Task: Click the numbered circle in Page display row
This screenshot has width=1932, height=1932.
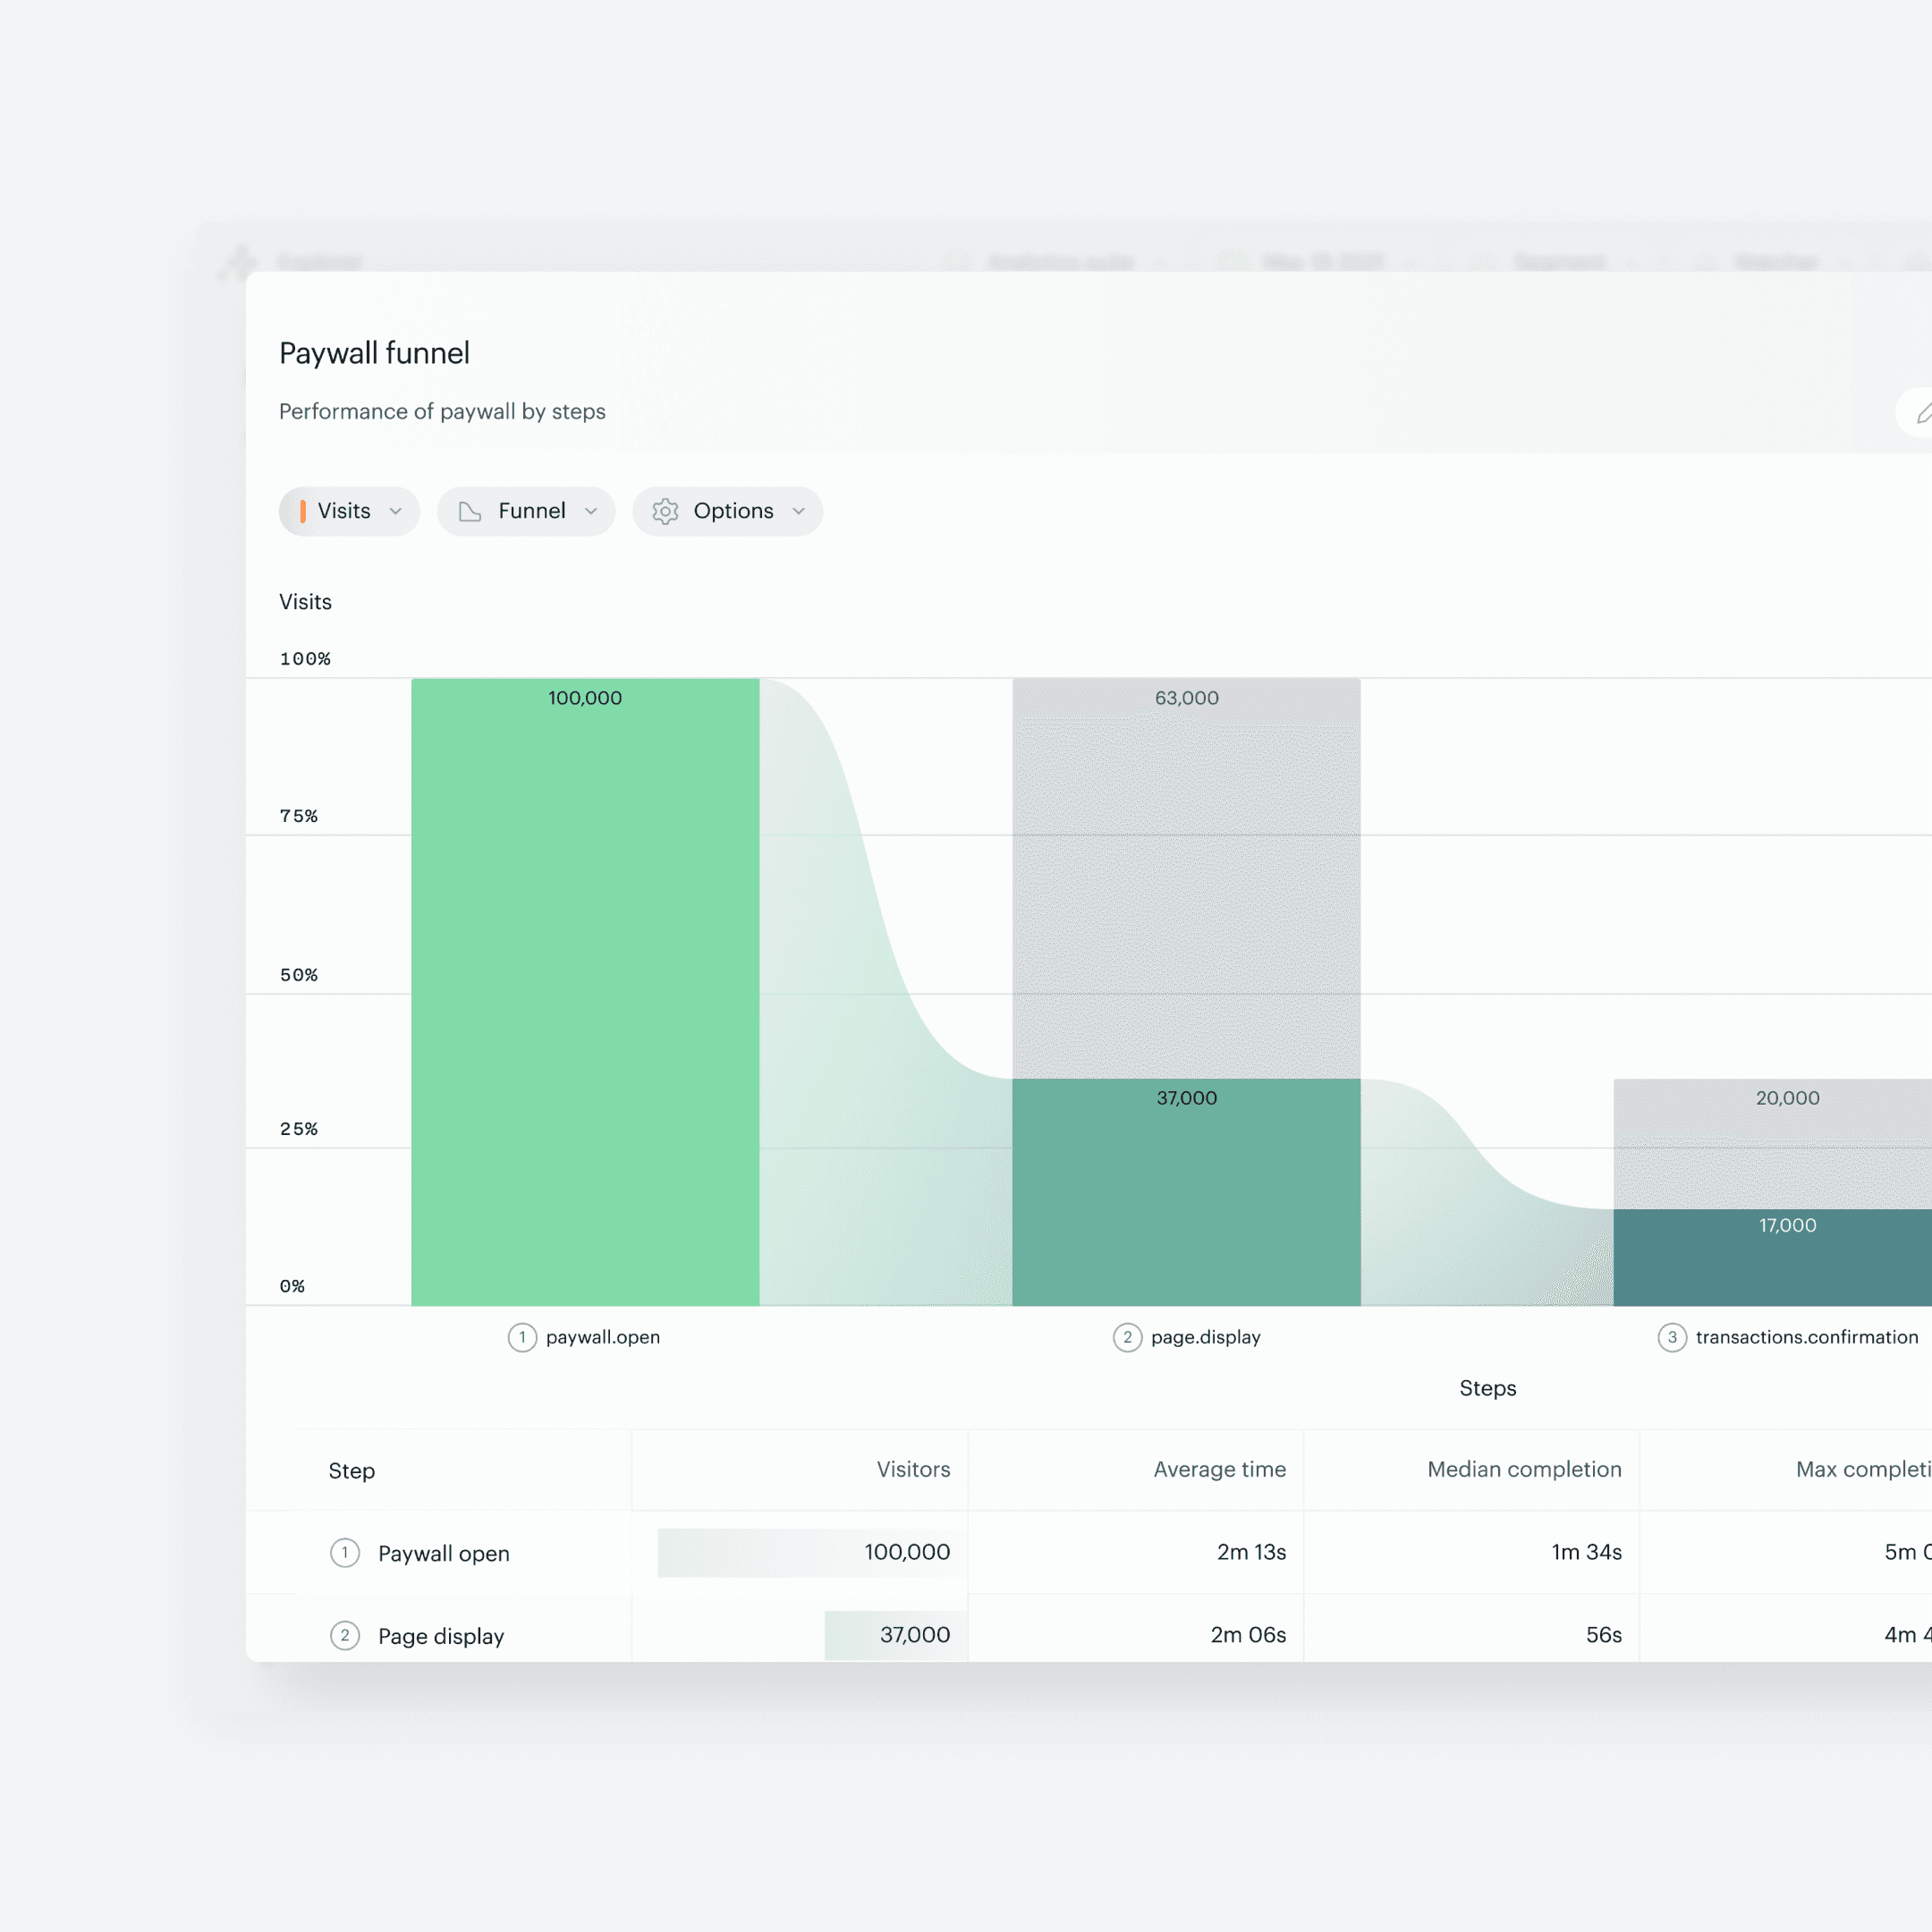Action: point(345,1636)
